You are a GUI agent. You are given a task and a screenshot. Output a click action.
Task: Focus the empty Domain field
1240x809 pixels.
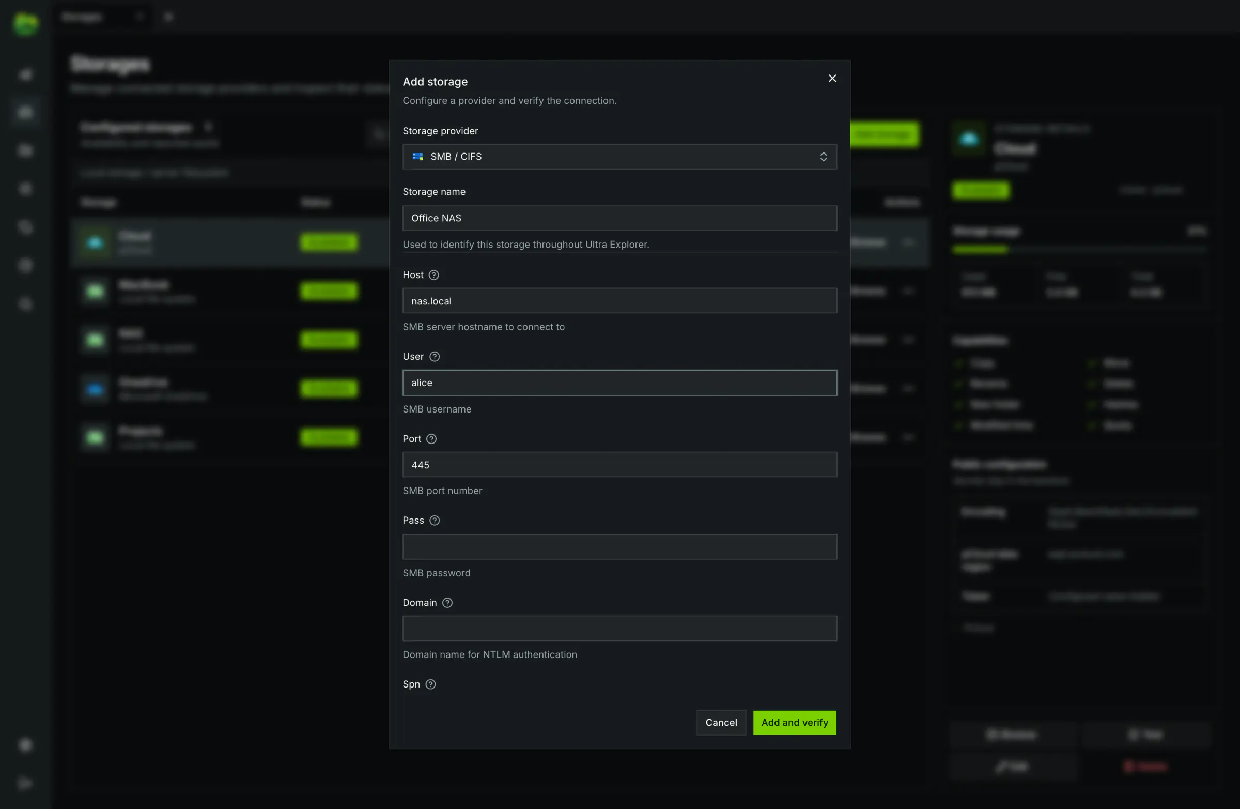pyautogui.click(x=619, y=628)
